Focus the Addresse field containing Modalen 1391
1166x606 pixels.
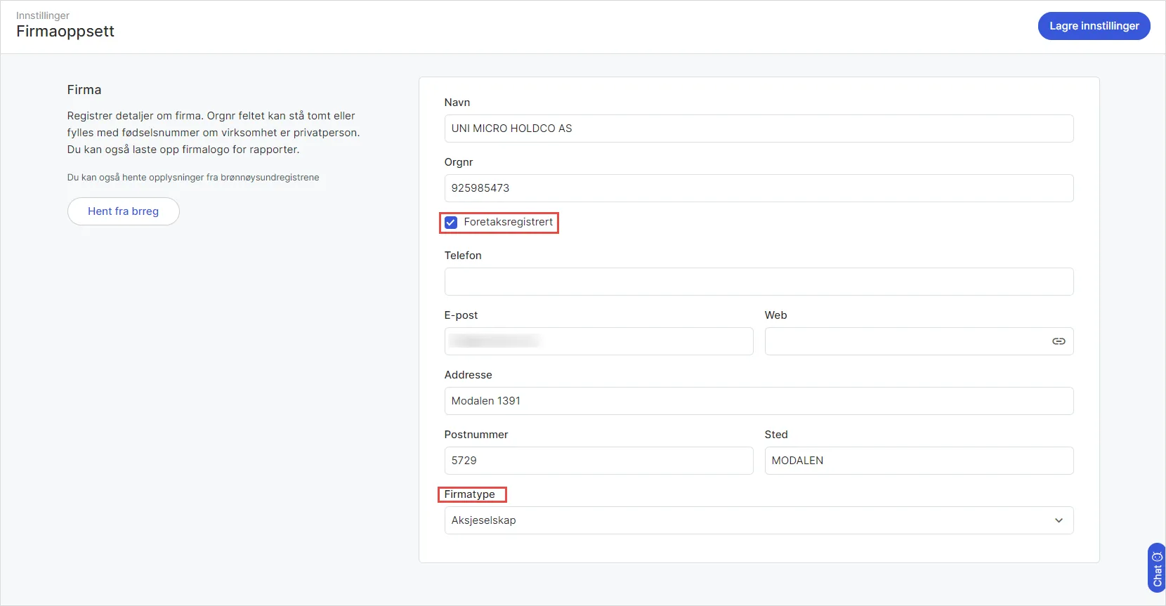click(x=759, y=401)
